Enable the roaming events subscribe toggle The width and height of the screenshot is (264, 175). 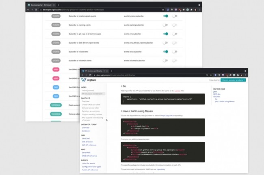(166, 25)
